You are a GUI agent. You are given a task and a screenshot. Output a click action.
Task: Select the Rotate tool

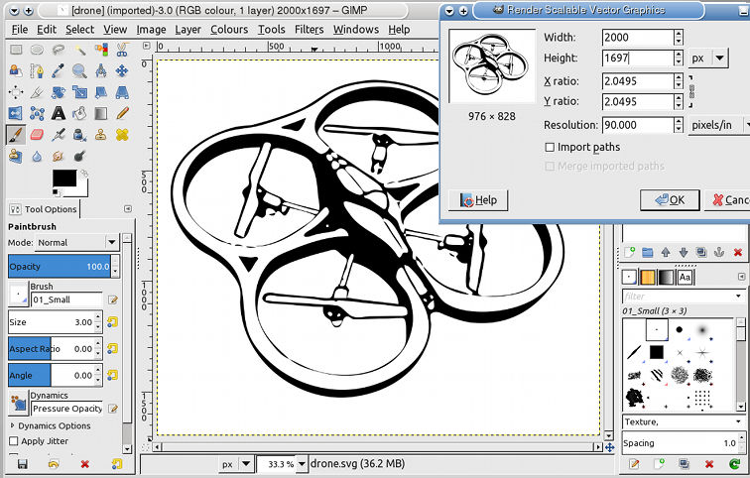tap(59, 92)
